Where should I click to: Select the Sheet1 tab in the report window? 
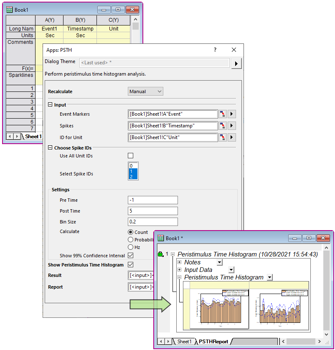184,341
